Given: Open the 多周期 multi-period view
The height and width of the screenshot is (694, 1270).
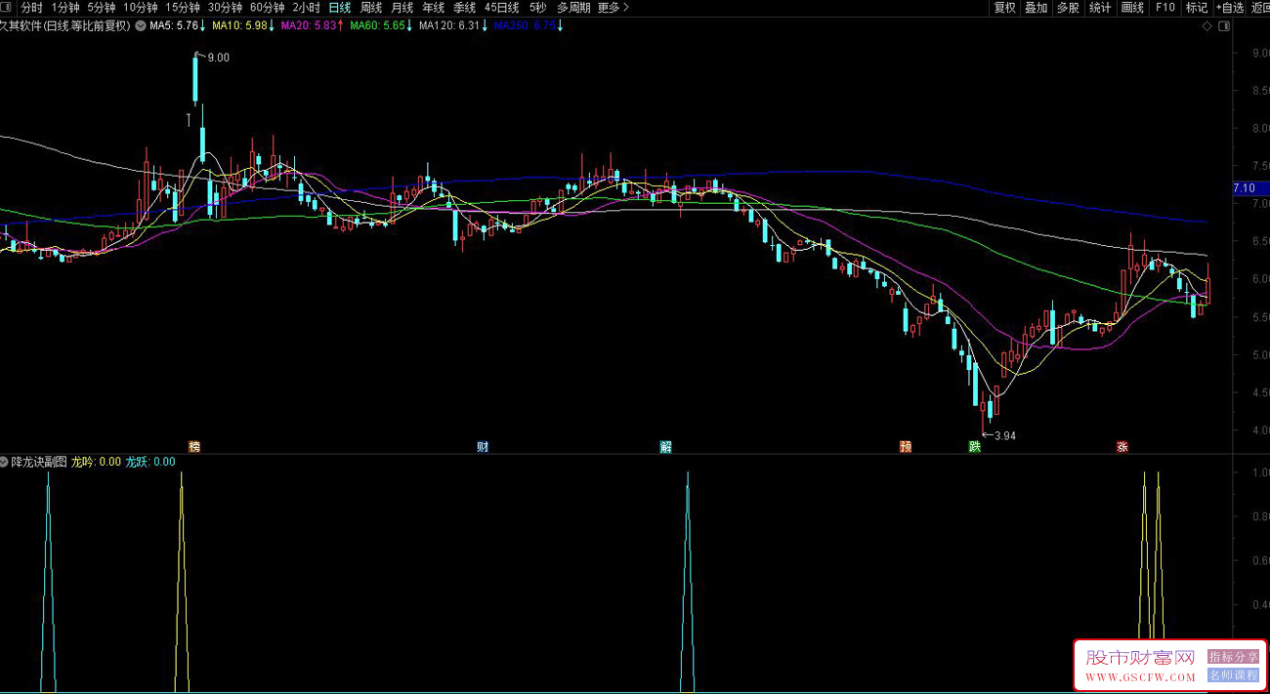Looking at the screenshot, I should [573, 7].
